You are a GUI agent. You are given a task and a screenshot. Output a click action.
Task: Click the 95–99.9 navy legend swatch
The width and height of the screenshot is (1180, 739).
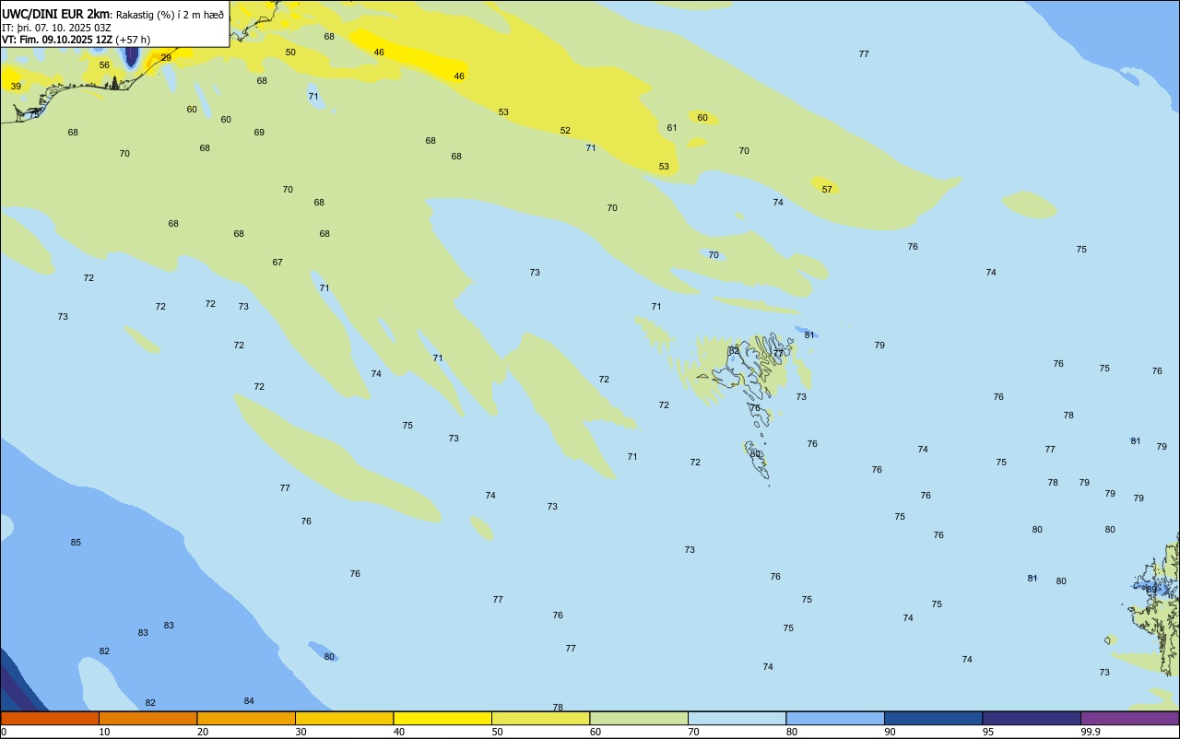[x=1032, y=718]
